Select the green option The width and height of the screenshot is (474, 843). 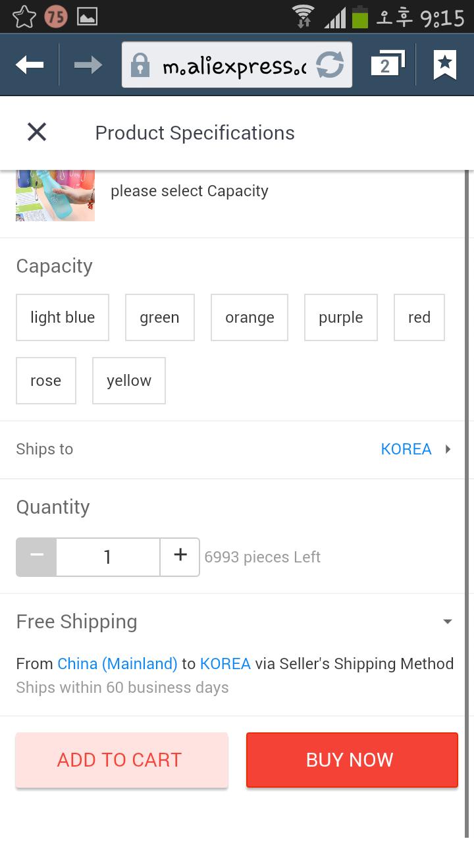tap(159, 317)
